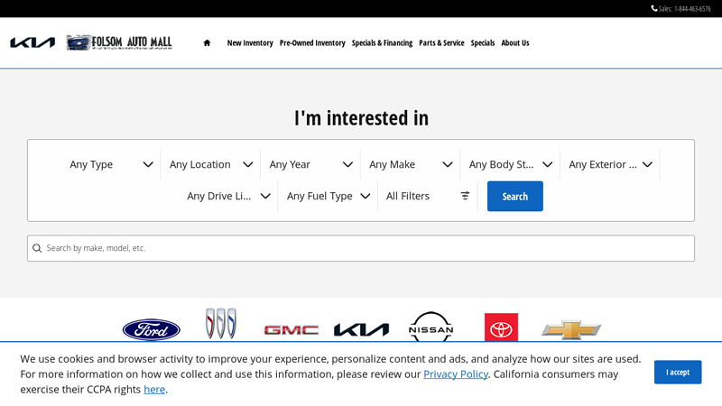The width and height of the screenshot is (722, 406).
Task: Focus the Search by make, model field
Action: tap(361, 248)
